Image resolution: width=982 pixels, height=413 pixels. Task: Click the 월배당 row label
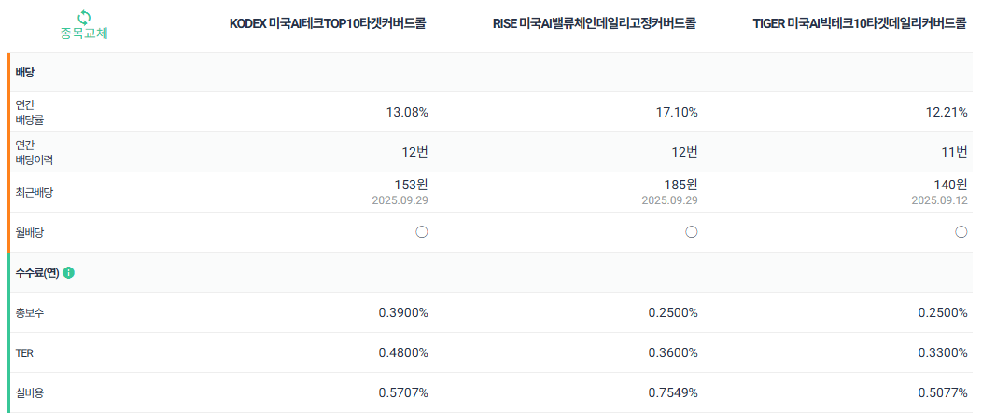(x=30, y=232)
